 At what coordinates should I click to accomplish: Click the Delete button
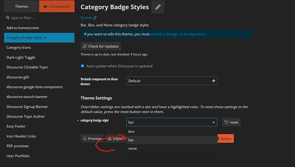click(225, 138)
